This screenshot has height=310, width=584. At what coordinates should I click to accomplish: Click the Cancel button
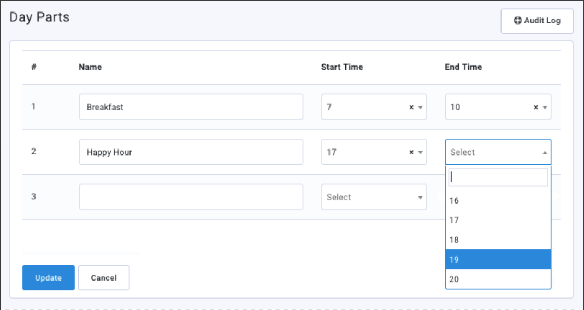(x=104, y=278)
